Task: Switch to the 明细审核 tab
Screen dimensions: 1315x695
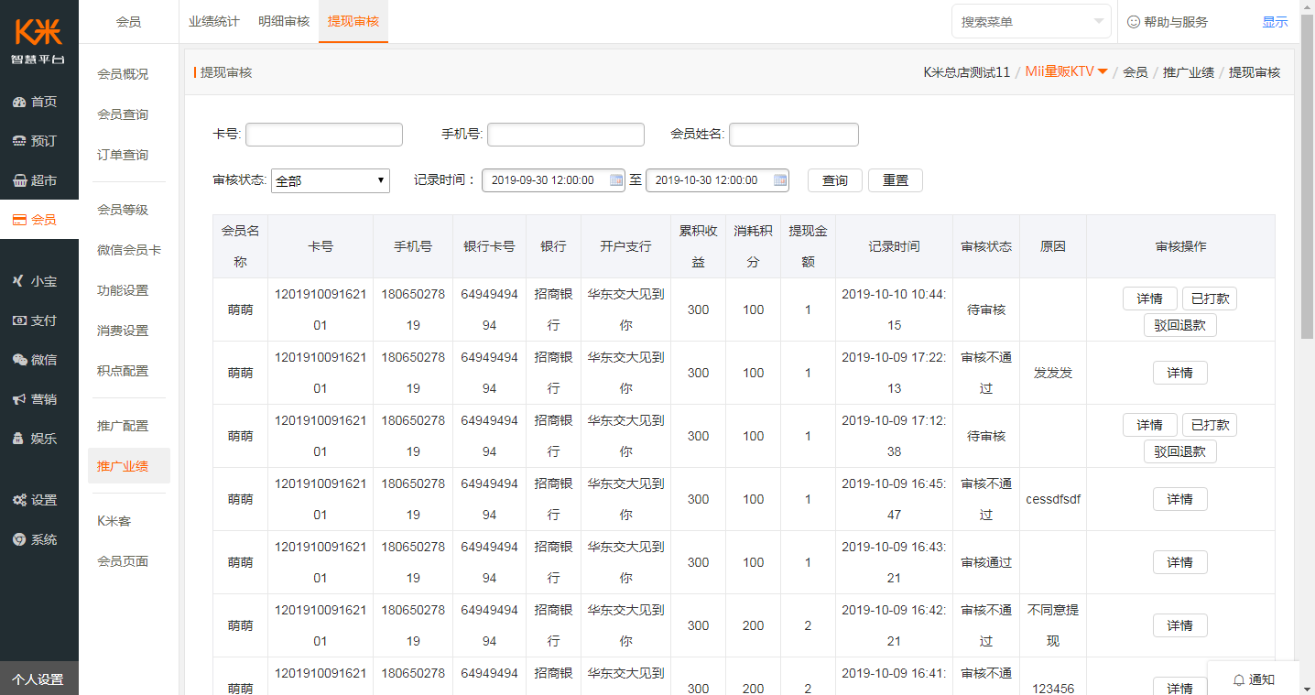Action: pyautogui.click(x=284, y=21)
